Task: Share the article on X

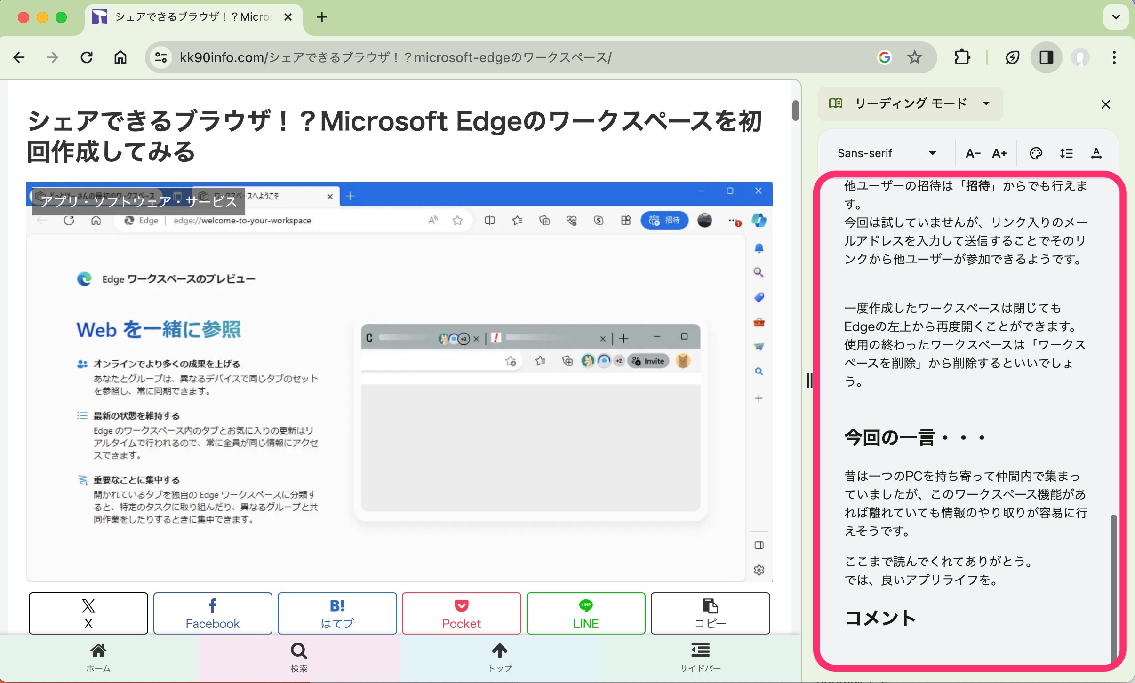Action: tap(88, 613)
